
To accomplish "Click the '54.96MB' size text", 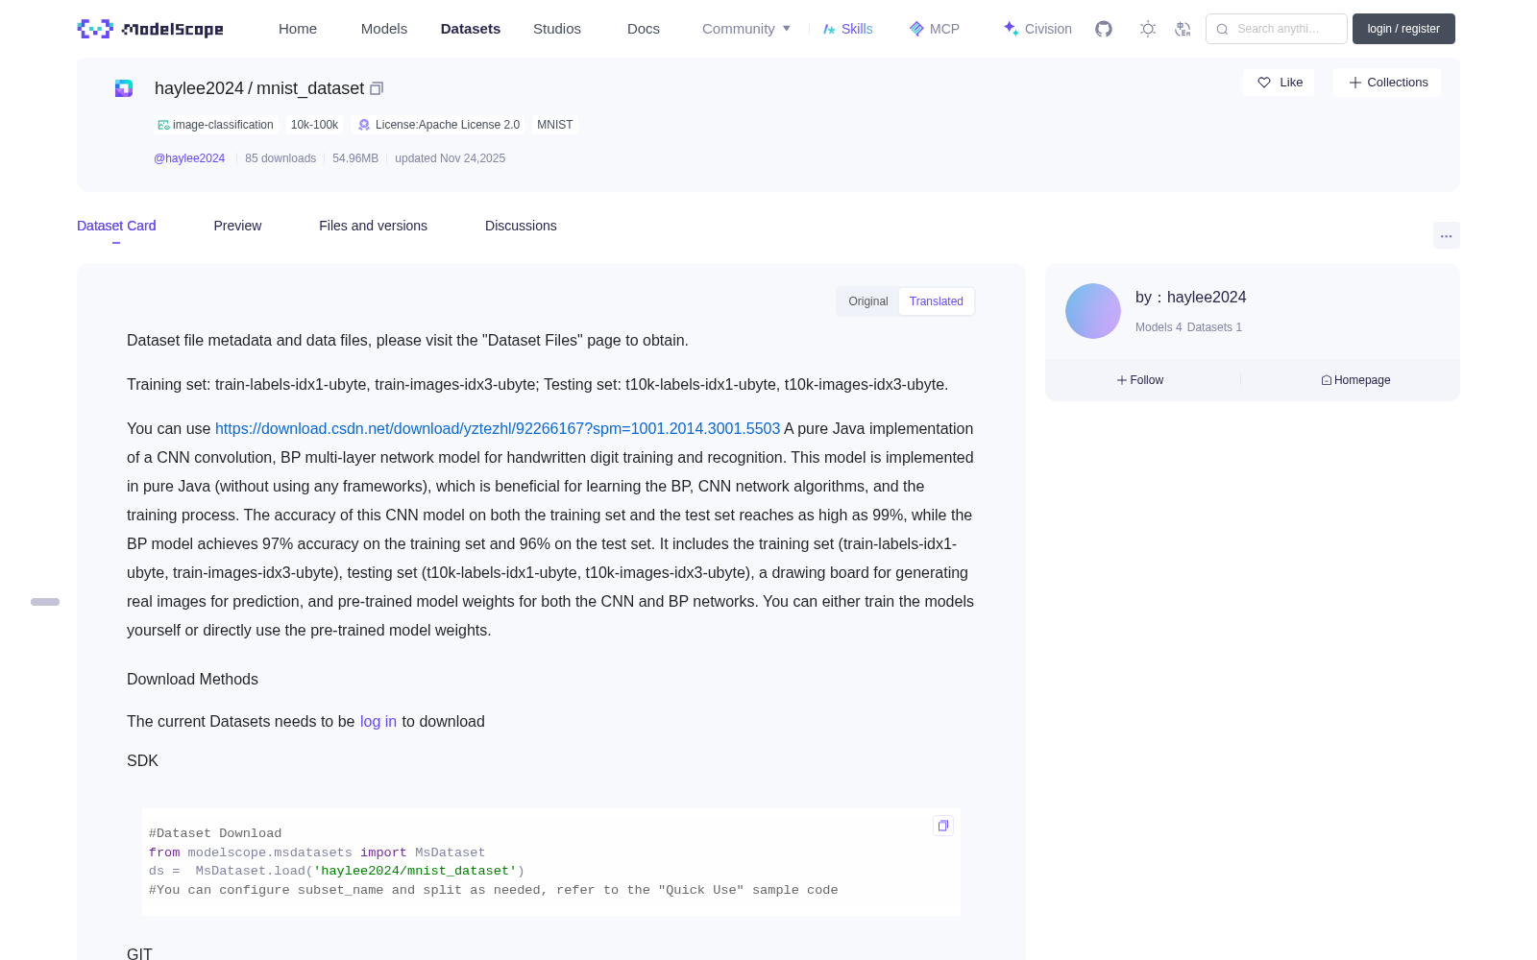I will pyautogui.click(x=355, y=158).
